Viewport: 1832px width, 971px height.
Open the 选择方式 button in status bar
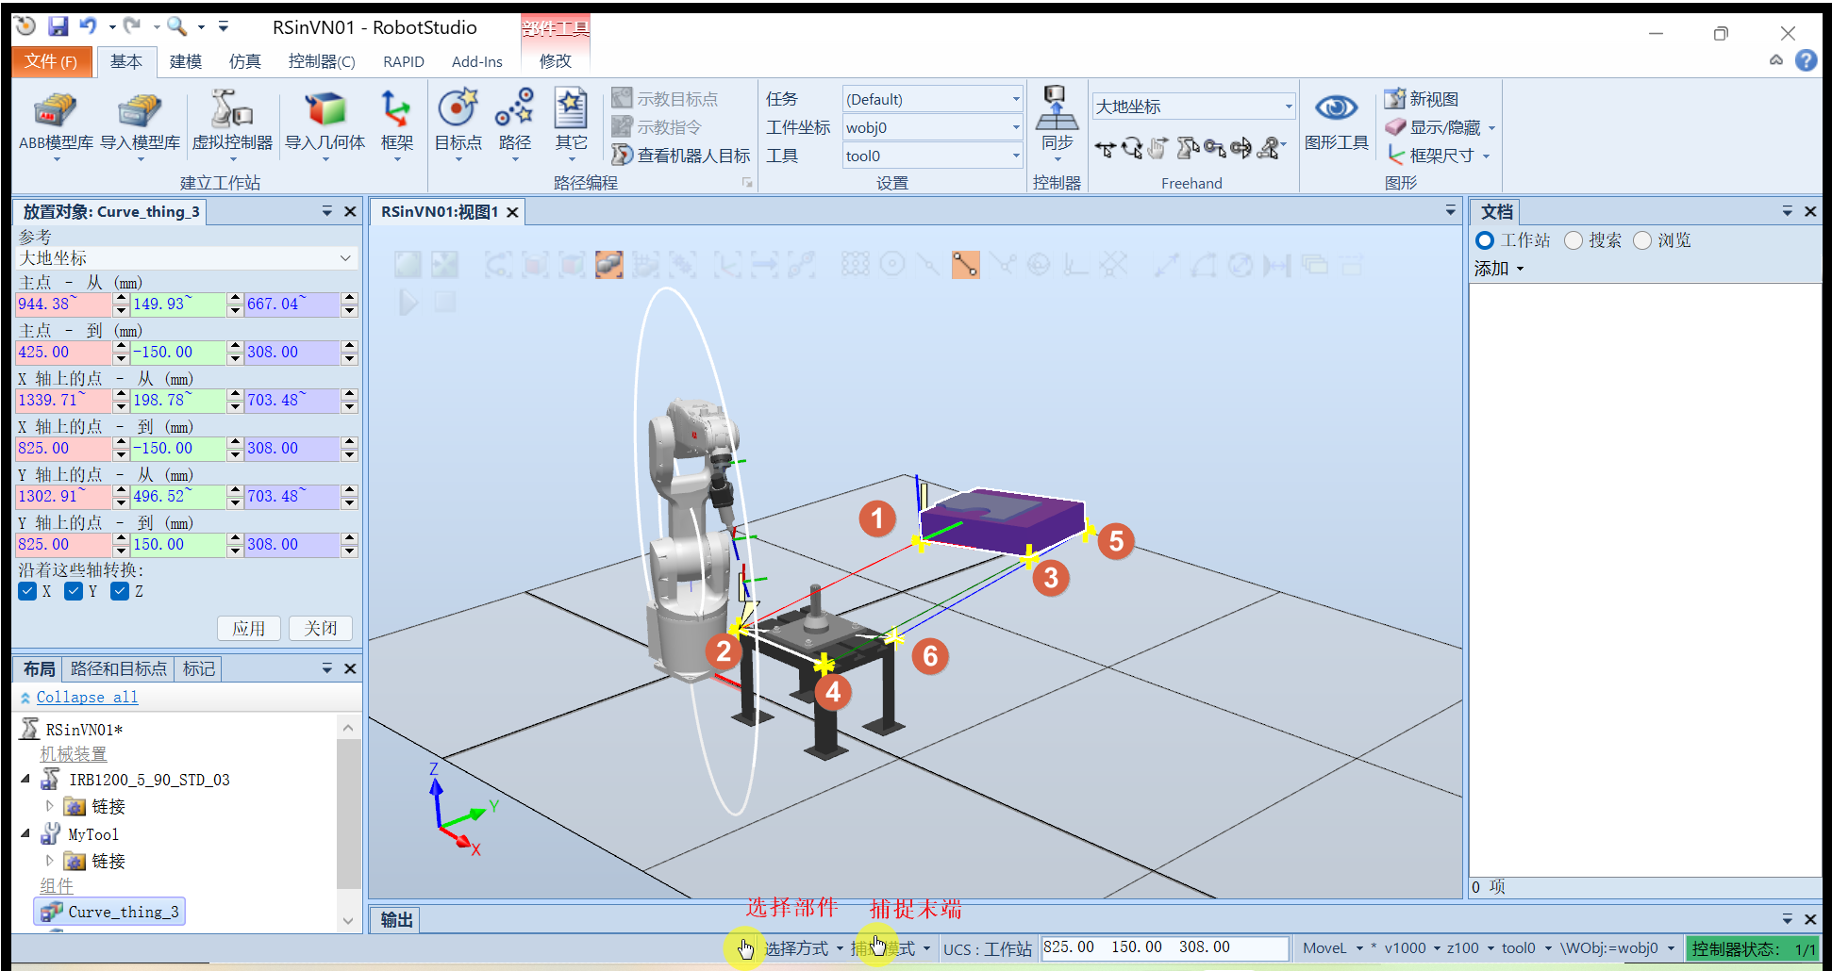(x=802, y=947)
